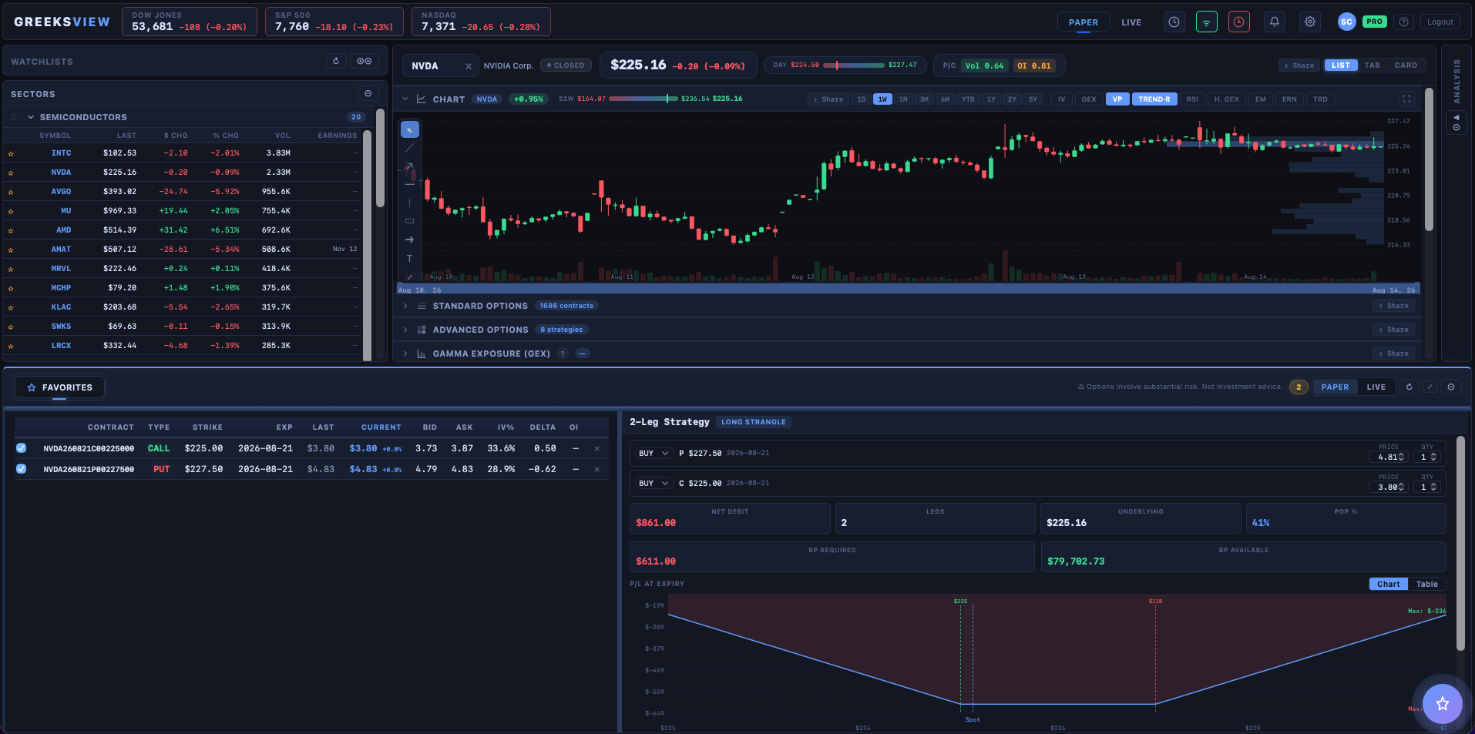This screenshot has height=734, width=1475.
Task: Select the CARD layout view
Action: 1406,65
